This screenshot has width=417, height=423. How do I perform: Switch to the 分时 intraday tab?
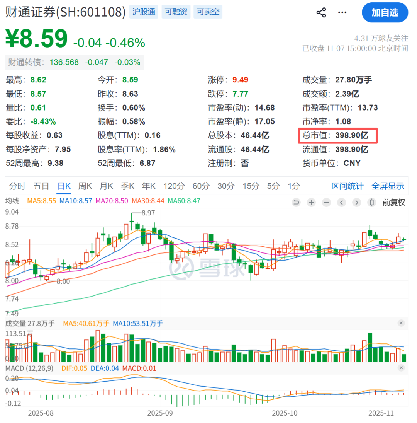[x=17, y=186]
